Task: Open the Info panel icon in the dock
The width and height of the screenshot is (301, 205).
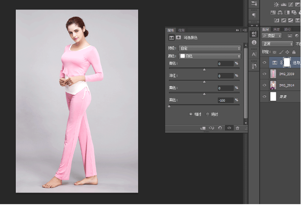Action: 254,43
